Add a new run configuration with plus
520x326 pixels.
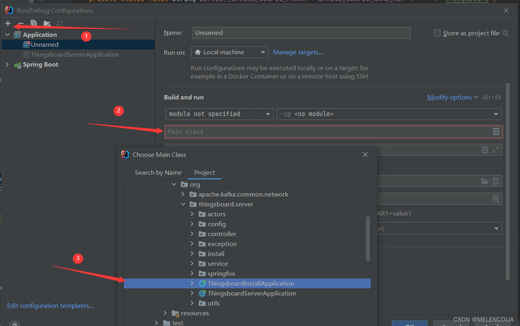click(x=8, y=23)
